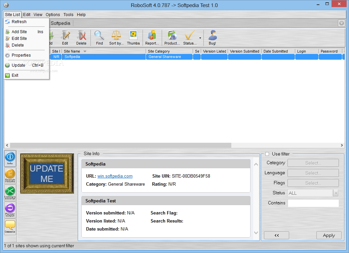Viewport: 349px width, 253px height.
Task: Click the << collapse filter button
Action: (276, 235)
